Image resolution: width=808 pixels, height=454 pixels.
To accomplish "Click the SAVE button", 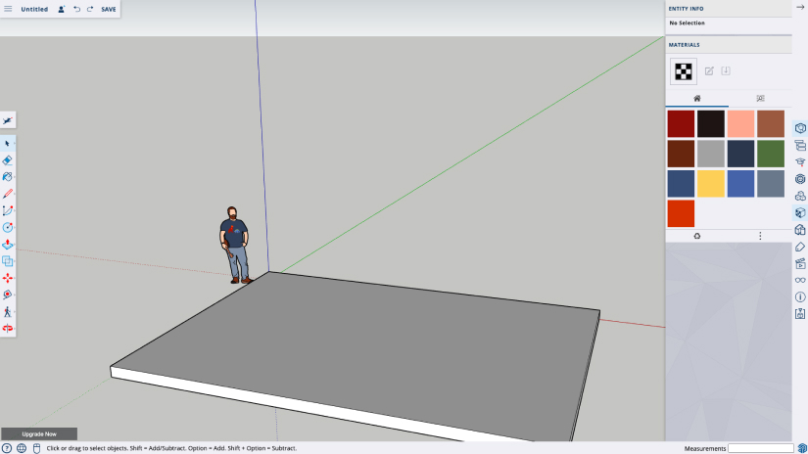I will [x=108, y=9].
